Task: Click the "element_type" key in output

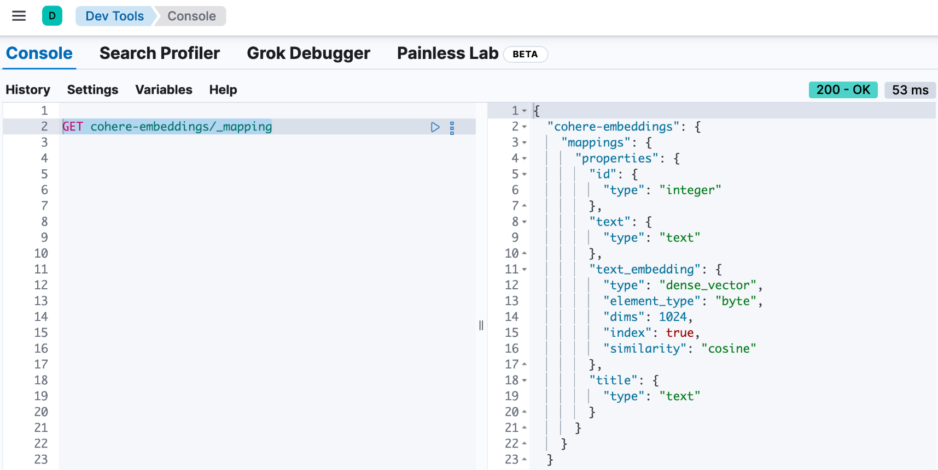Action: (652, 301)
